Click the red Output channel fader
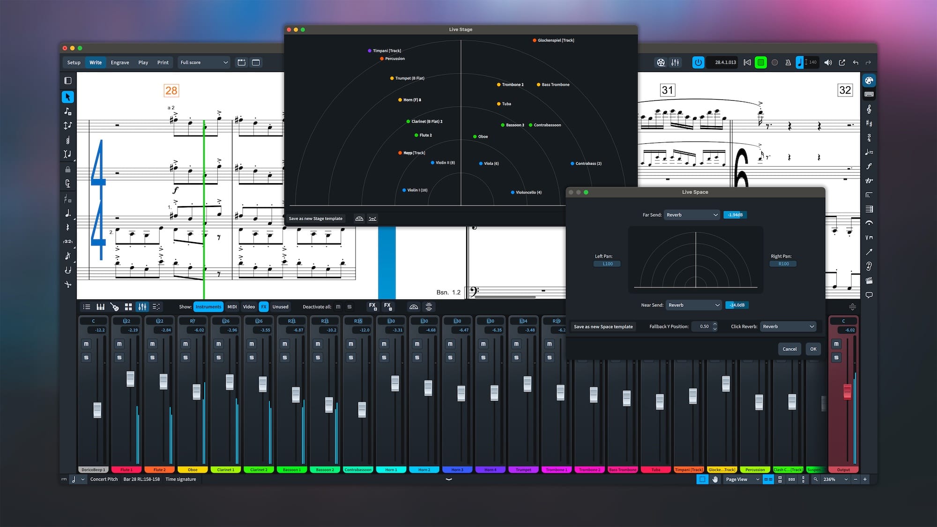 847,391
